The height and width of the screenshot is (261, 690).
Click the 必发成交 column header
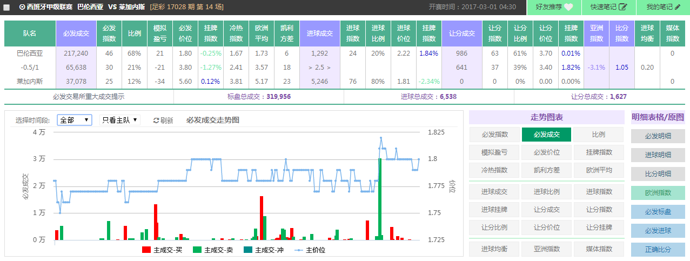tap(76, 34)
